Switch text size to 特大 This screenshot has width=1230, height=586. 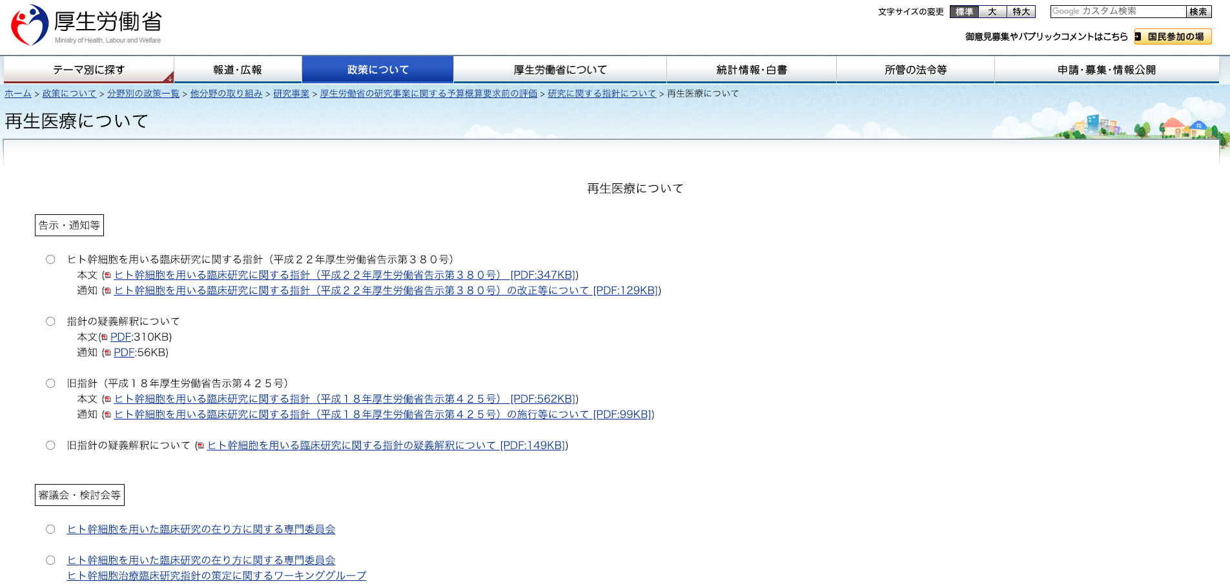click(1021, 12)
